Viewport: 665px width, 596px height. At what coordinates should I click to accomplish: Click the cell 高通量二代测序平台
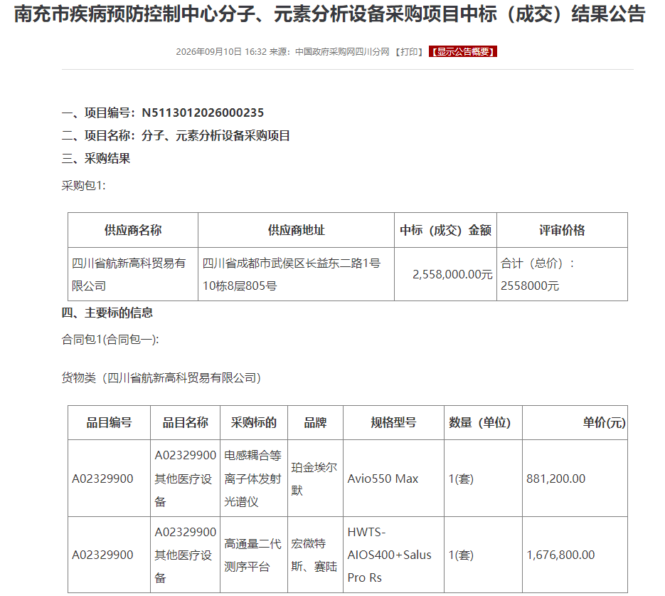(252, 555)
